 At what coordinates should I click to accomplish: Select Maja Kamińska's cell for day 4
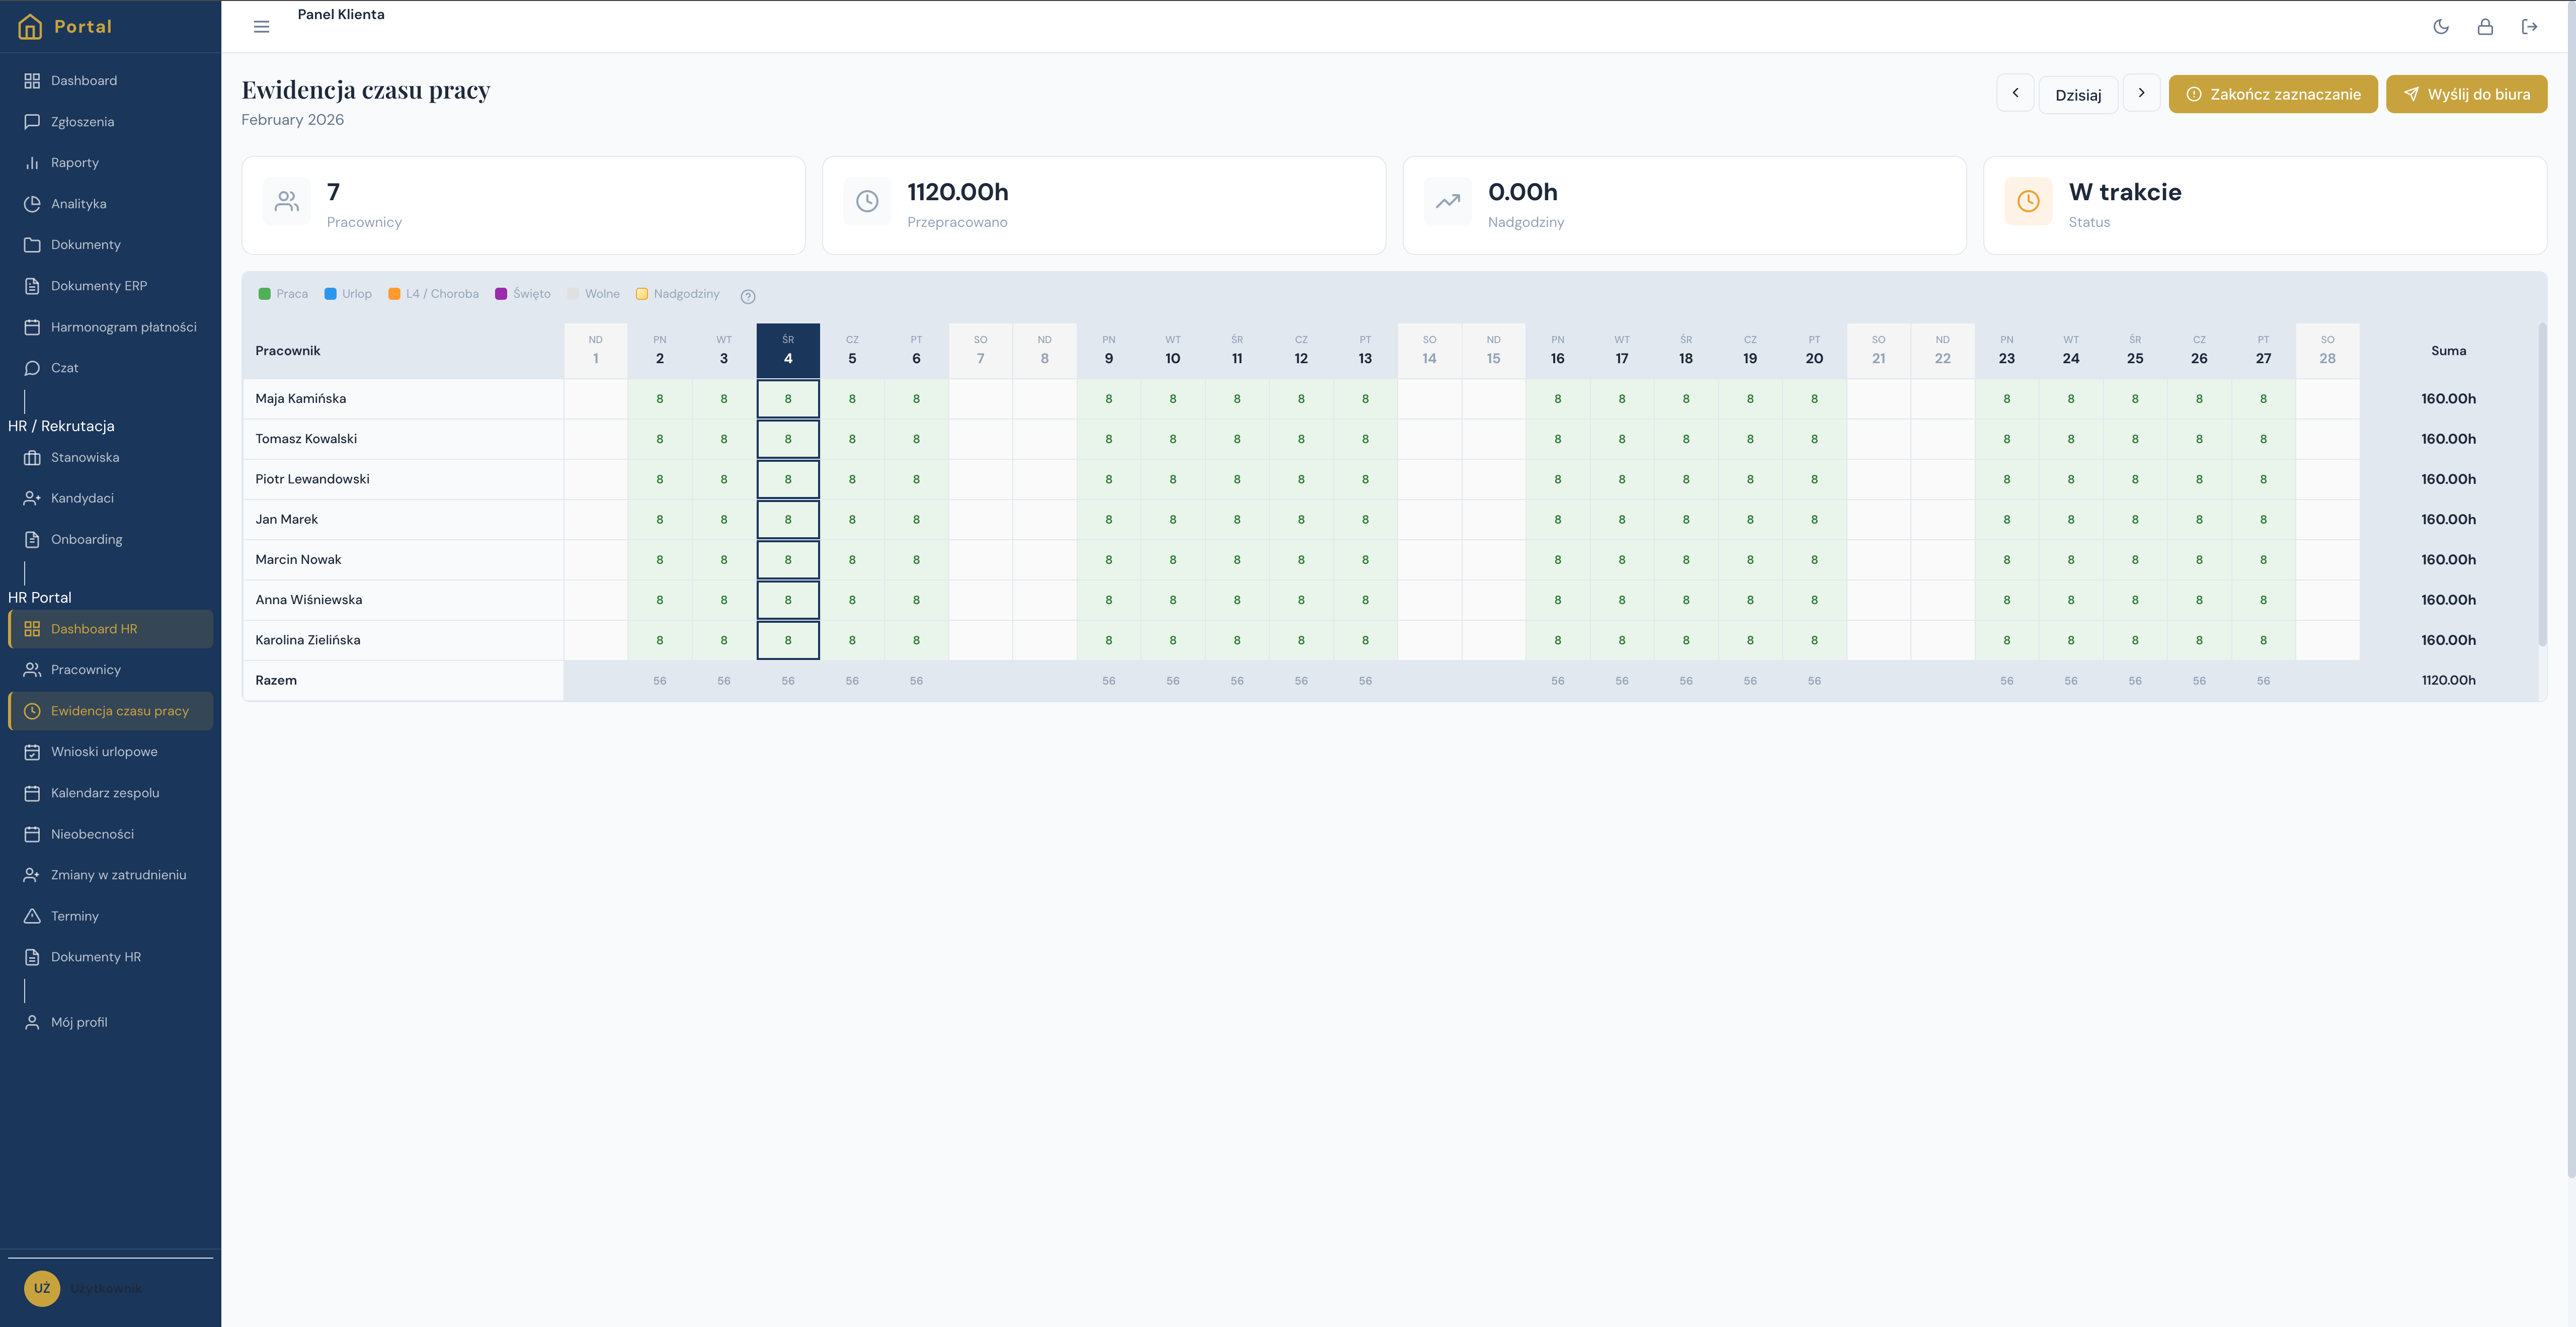click(788, 399)
